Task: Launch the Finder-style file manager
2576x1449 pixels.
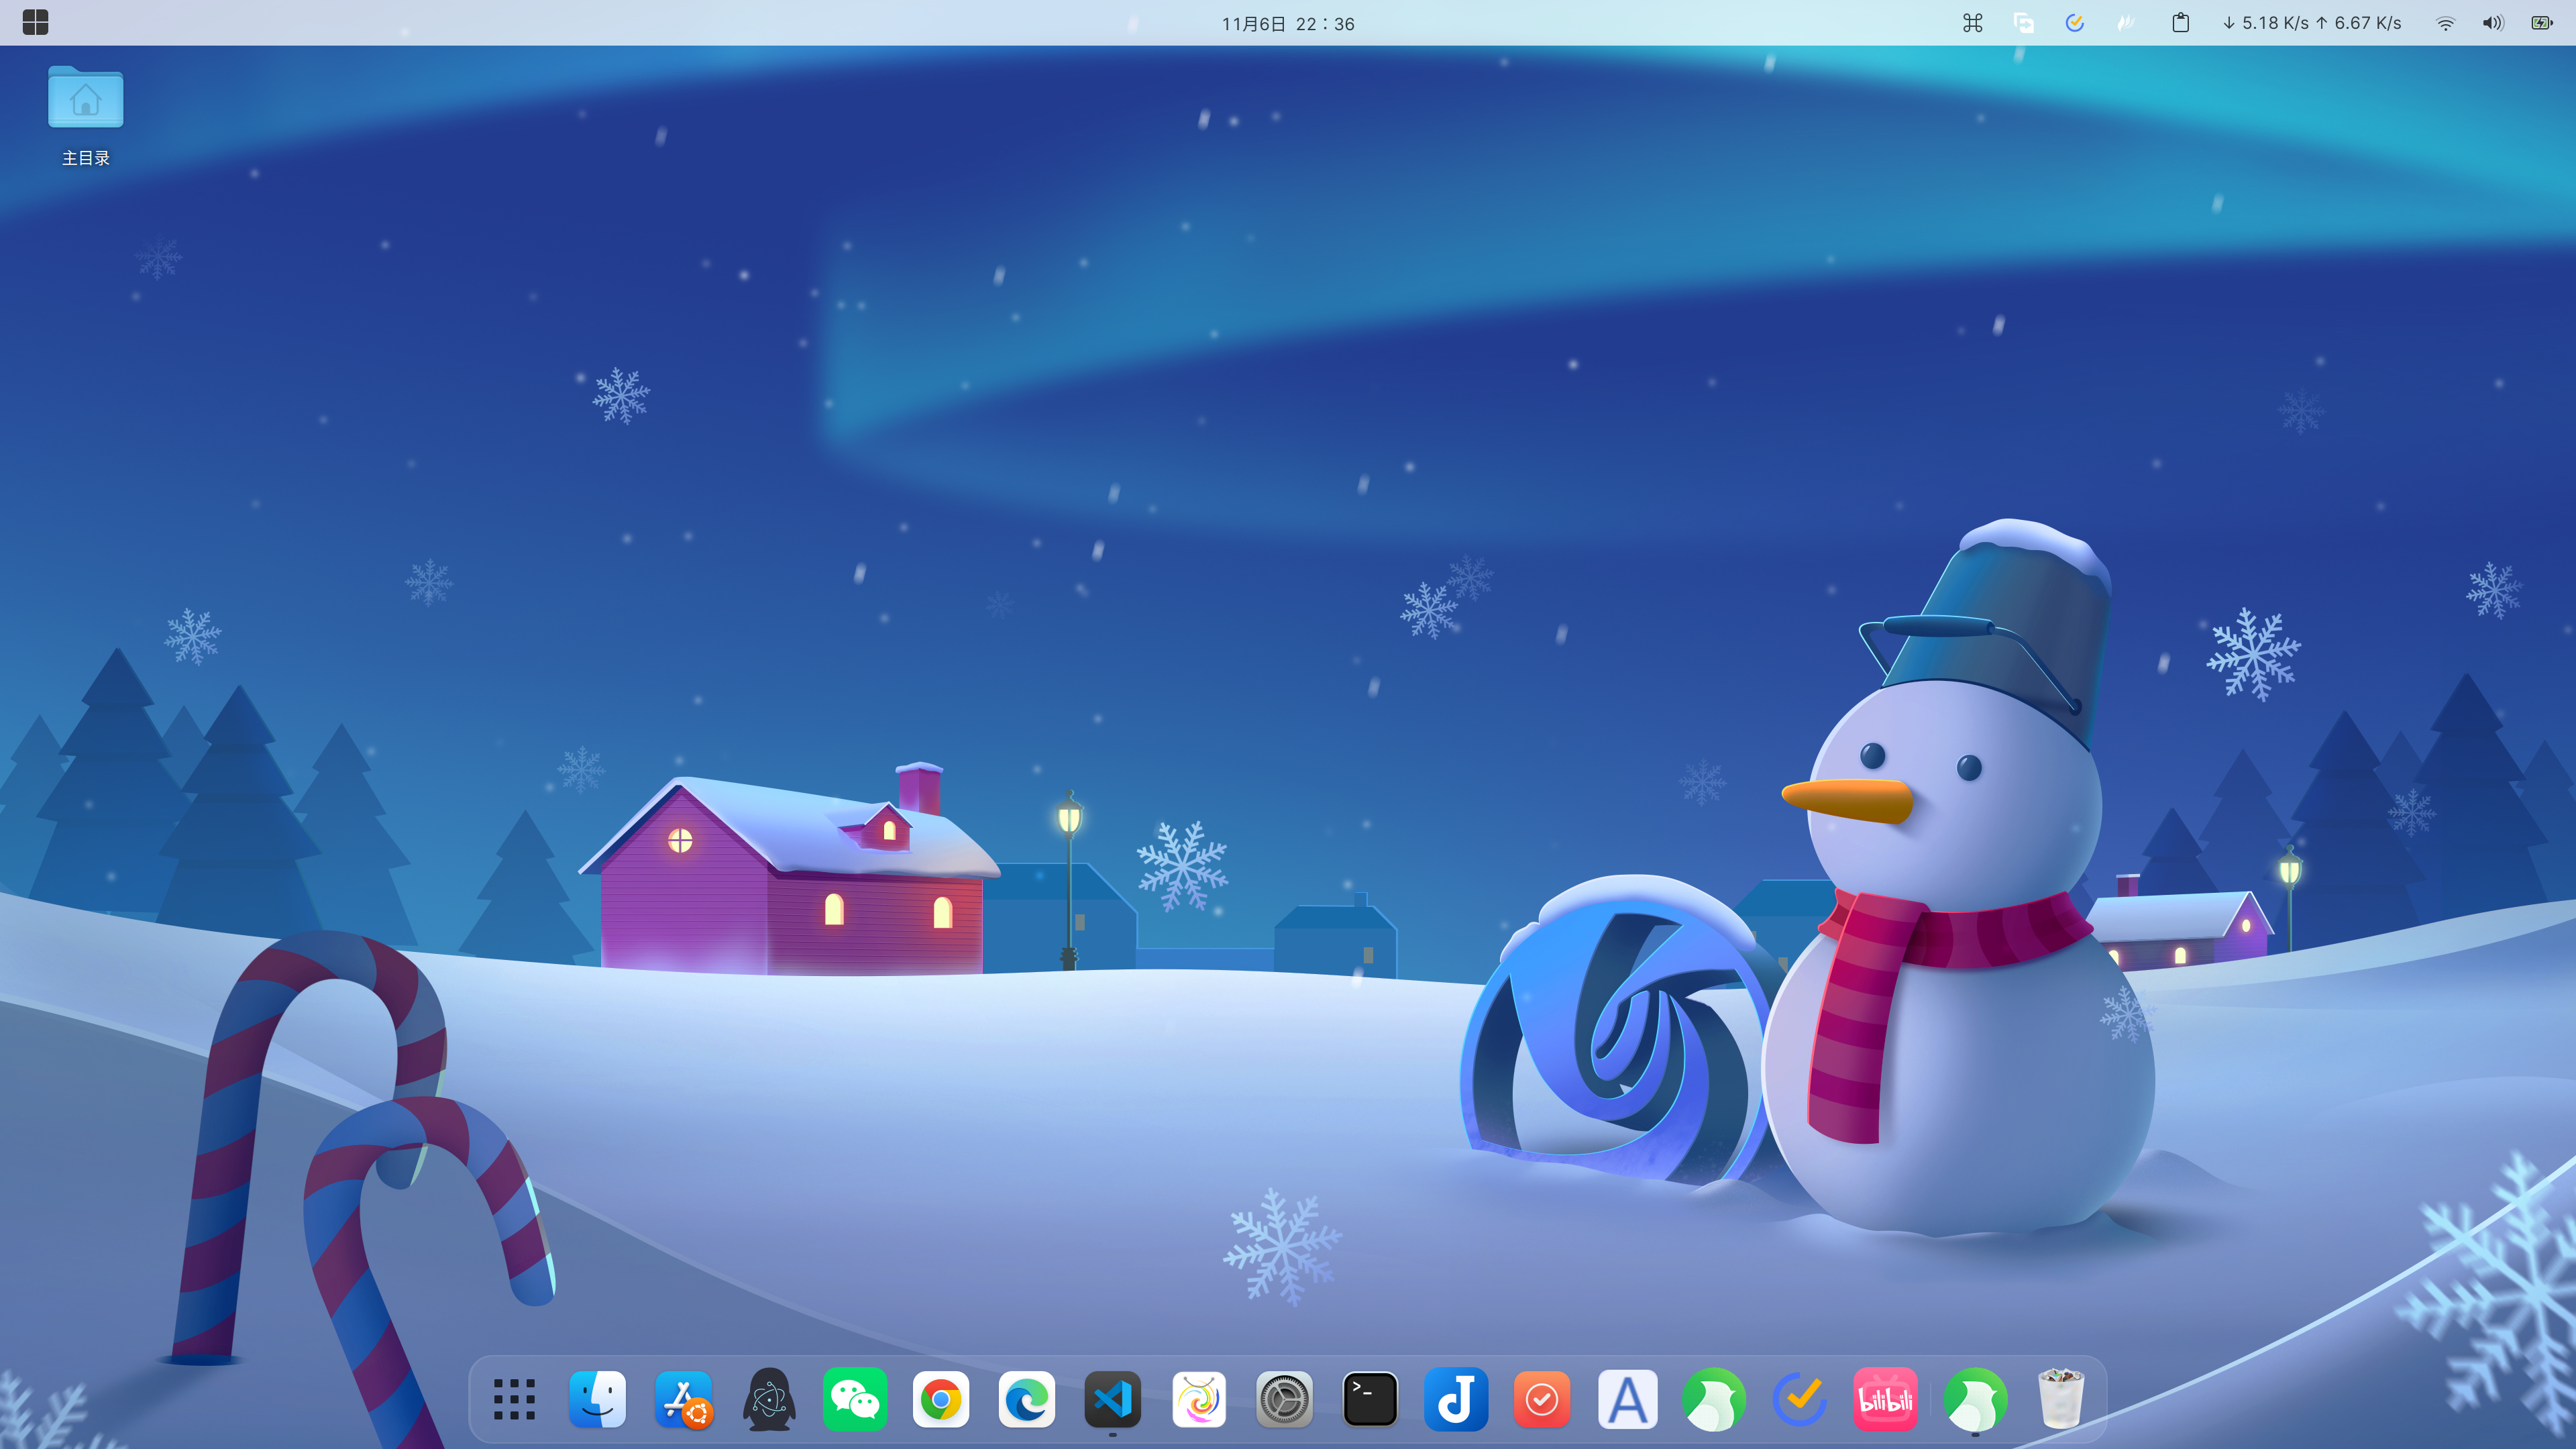Action: point(598,1399)
